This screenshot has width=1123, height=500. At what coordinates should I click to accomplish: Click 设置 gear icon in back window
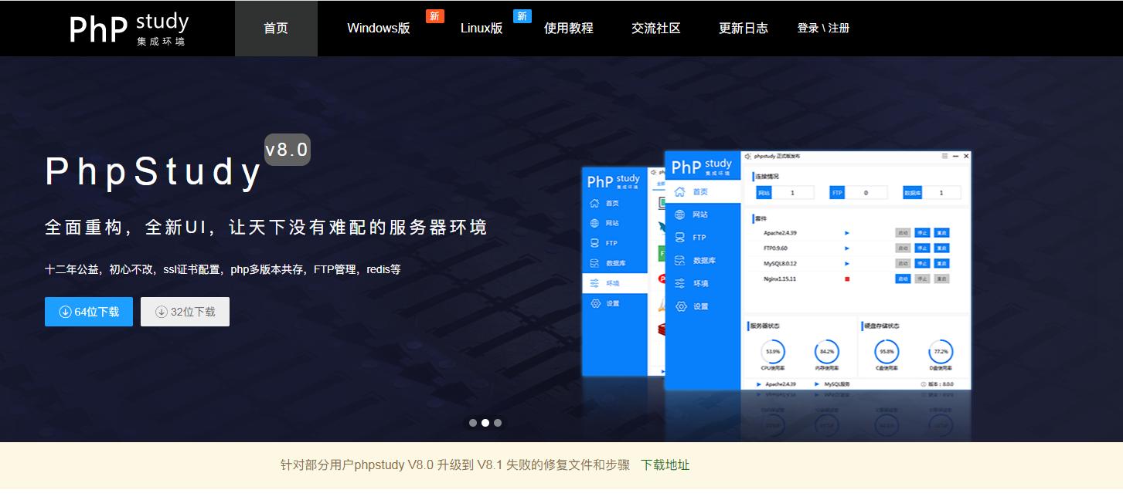(x=594, y=303)
